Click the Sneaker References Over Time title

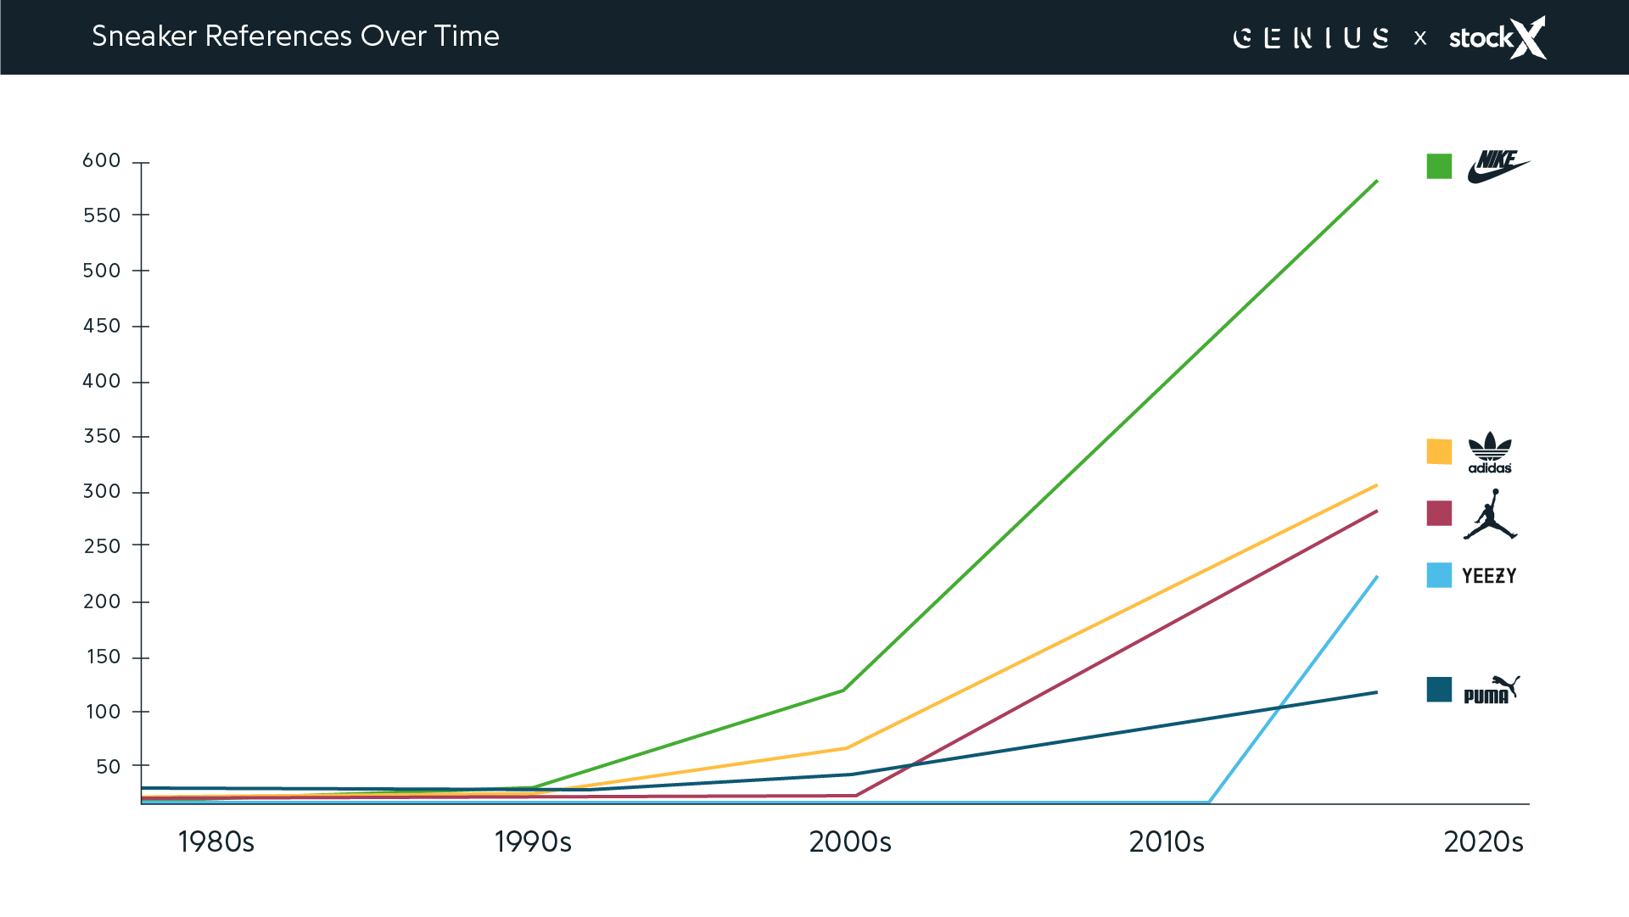(x=295, y=36)
